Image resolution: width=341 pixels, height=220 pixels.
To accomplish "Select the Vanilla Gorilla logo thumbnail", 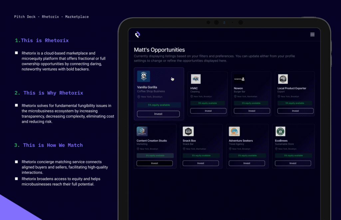I will [x=144, y=76].
